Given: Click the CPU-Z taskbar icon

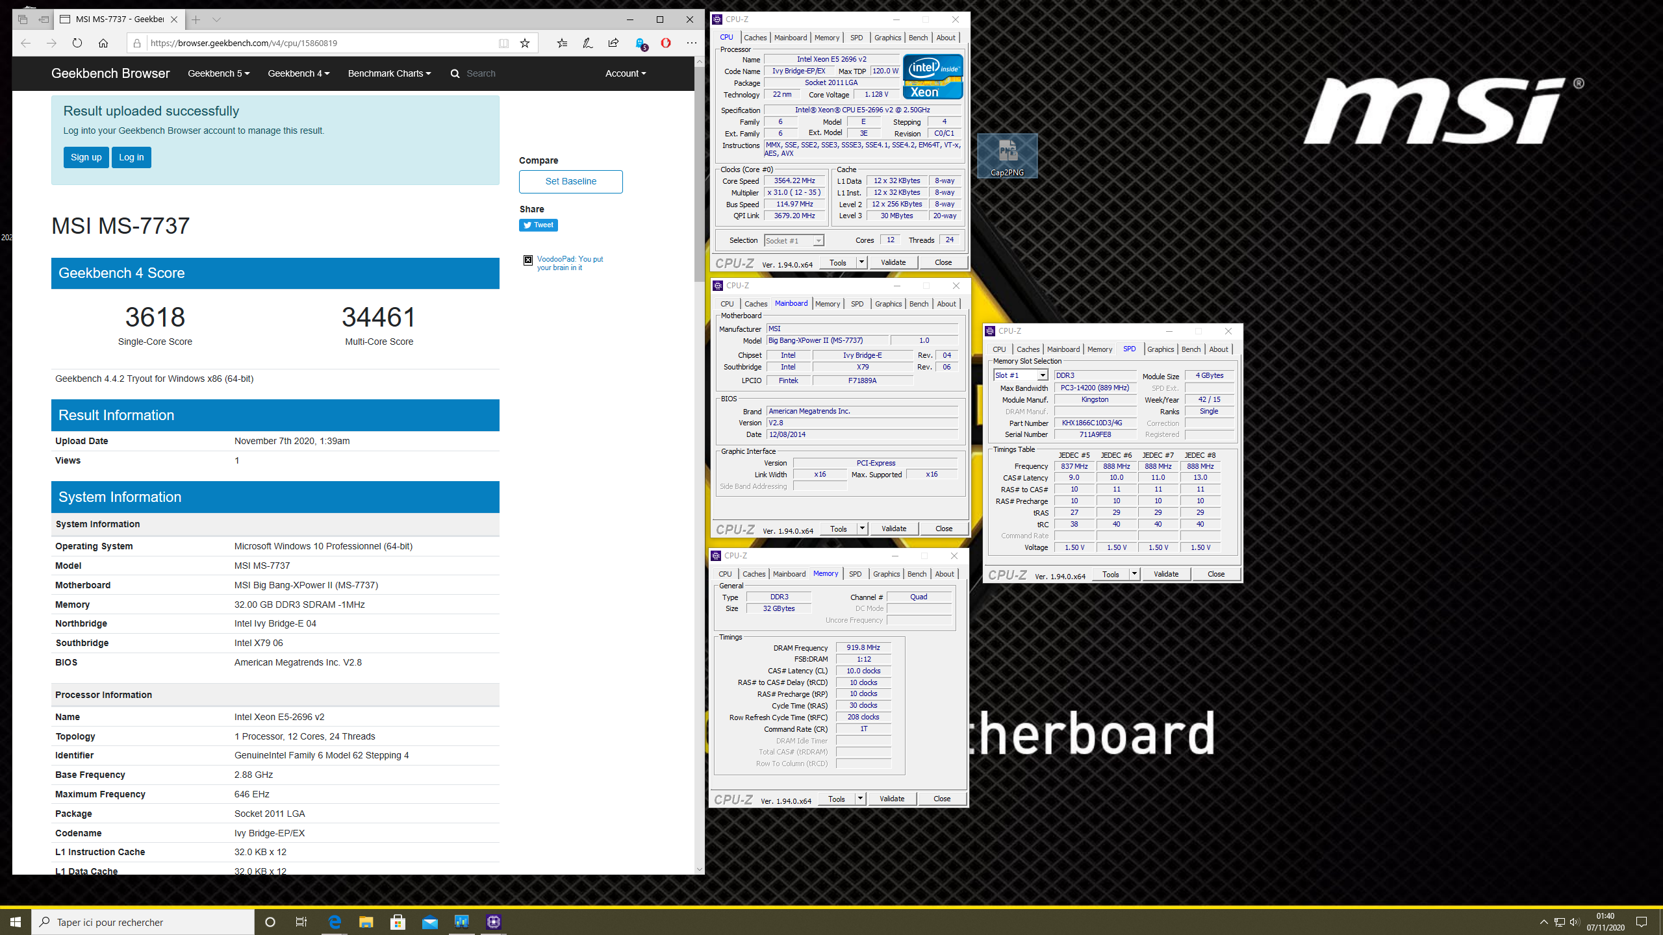Looking at the screenshot, I should 494,922.
